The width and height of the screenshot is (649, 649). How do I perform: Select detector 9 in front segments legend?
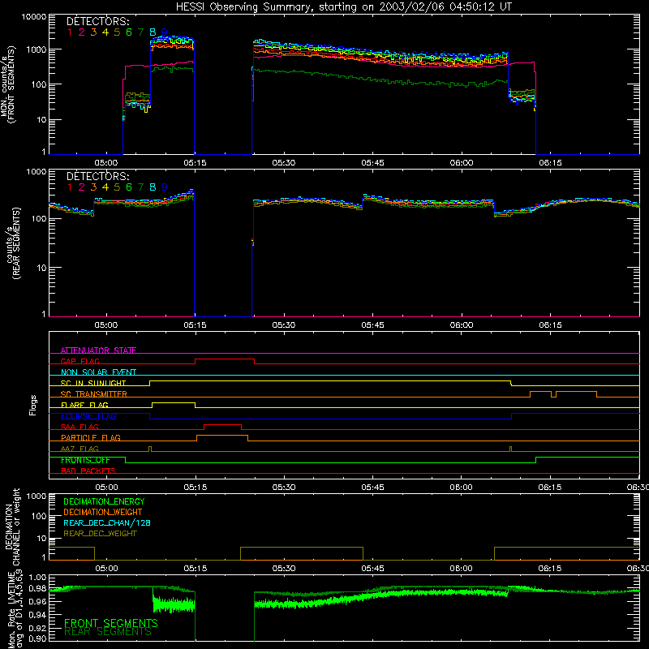(x=165, y=32)
